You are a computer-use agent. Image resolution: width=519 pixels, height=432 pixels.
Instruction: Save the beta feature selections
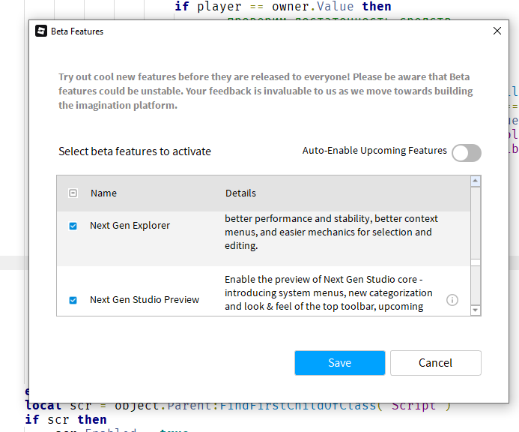pyautogui.click(x=339, y=363)
